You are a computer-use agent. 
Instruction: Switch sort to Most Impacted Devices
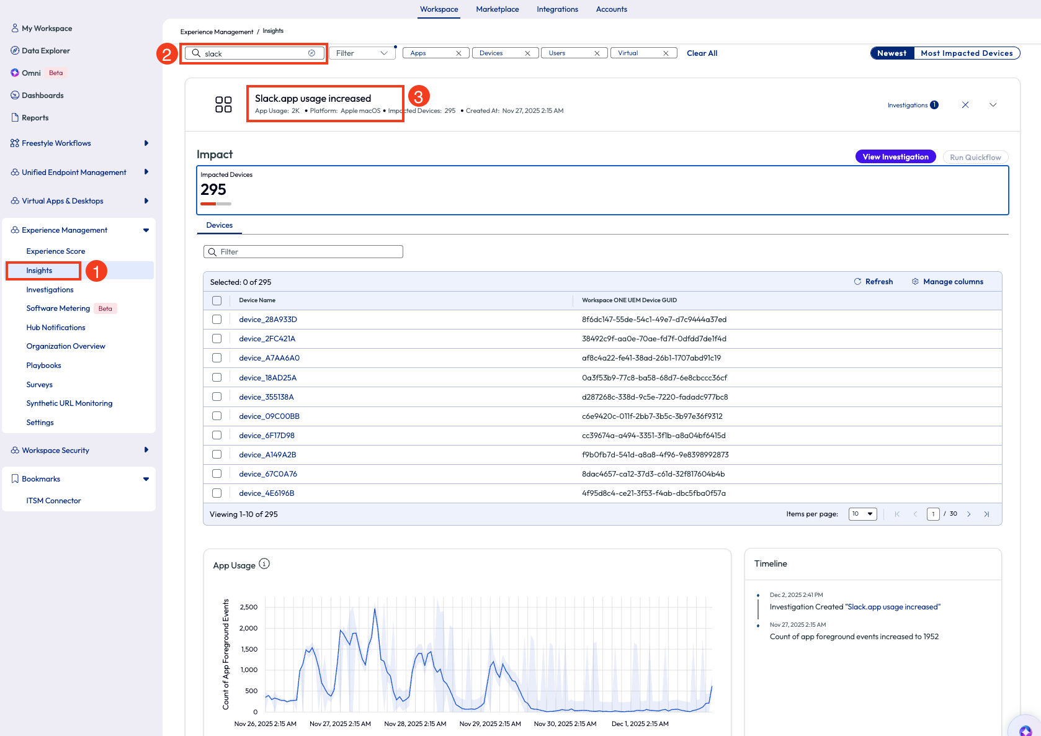click(x=966, y=53)
